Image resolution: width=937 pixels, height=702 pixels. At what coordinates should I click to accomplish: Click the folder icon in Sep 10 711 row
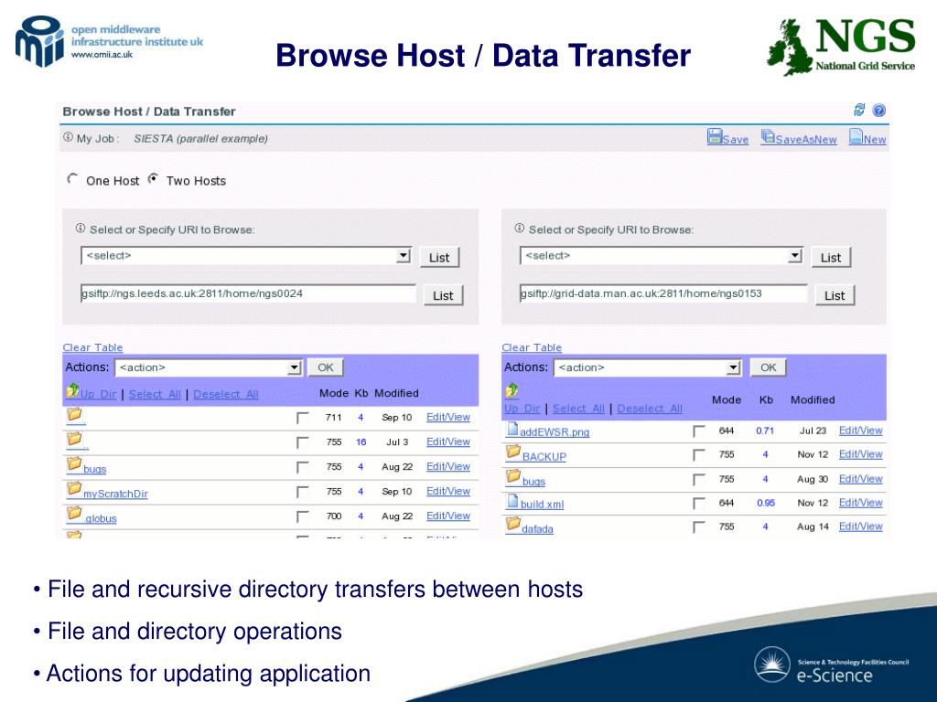point(74,414)
